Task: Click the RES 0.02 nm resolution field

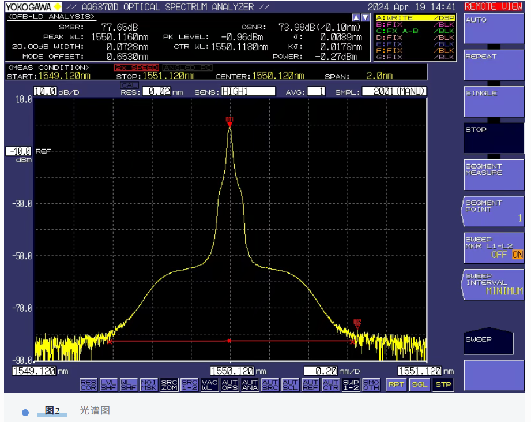Action: tap(157, 91)
